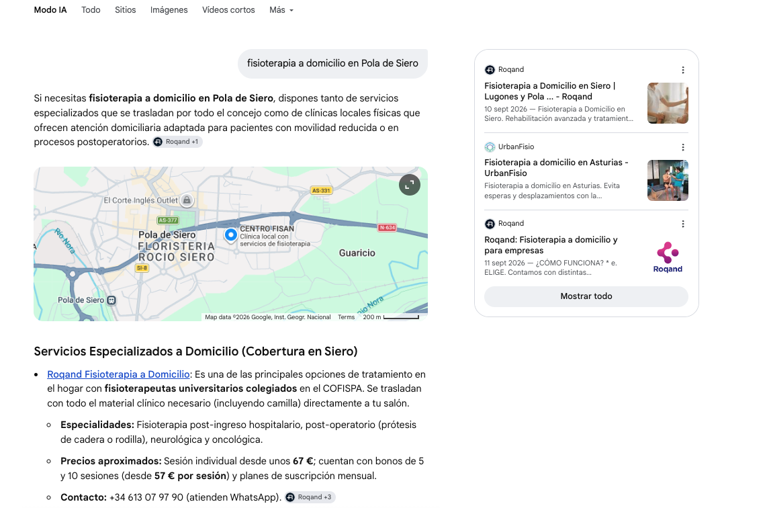The image size is (769, 508).
Task: Open Roqand: Fisioterapia a domicilio y para empresas
Action: point(551,245)
